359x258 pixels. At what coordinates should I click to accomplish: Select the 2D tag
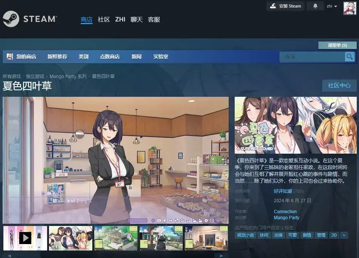pyautogui.click(x=334, y=235)
